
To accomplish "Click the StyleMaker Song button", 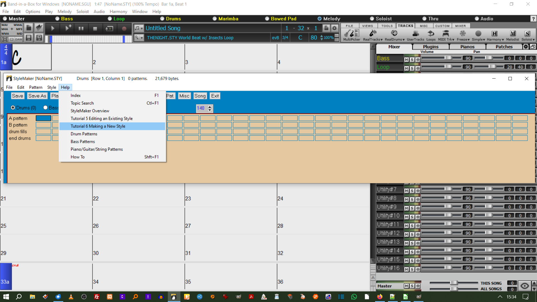I will [200, 96].
